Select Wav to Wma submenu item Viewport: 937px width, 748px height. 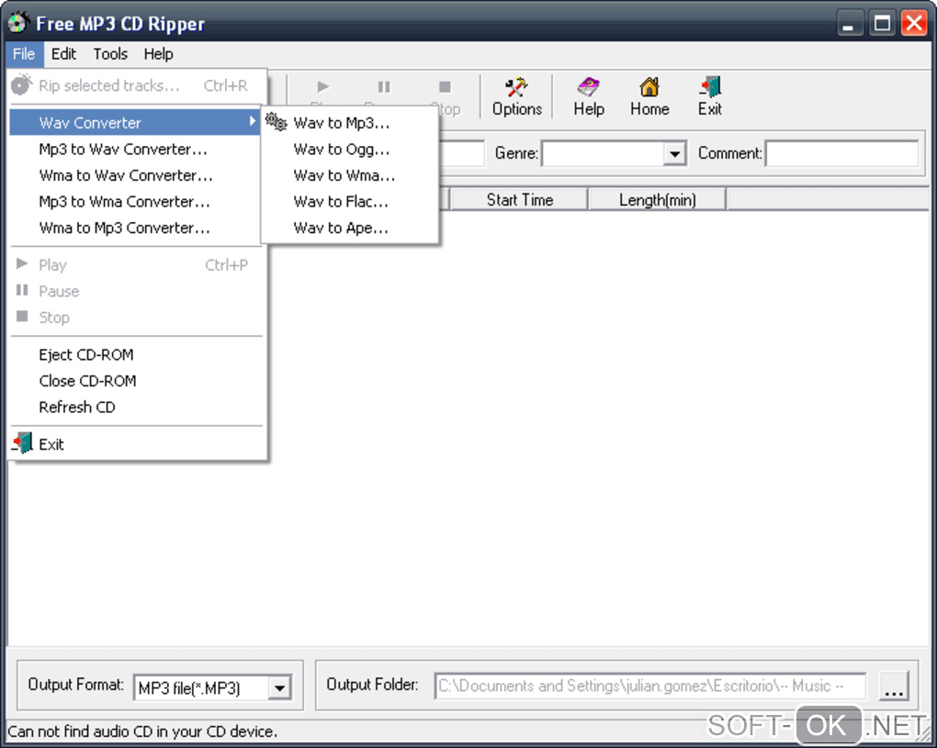tap(350, 175)
